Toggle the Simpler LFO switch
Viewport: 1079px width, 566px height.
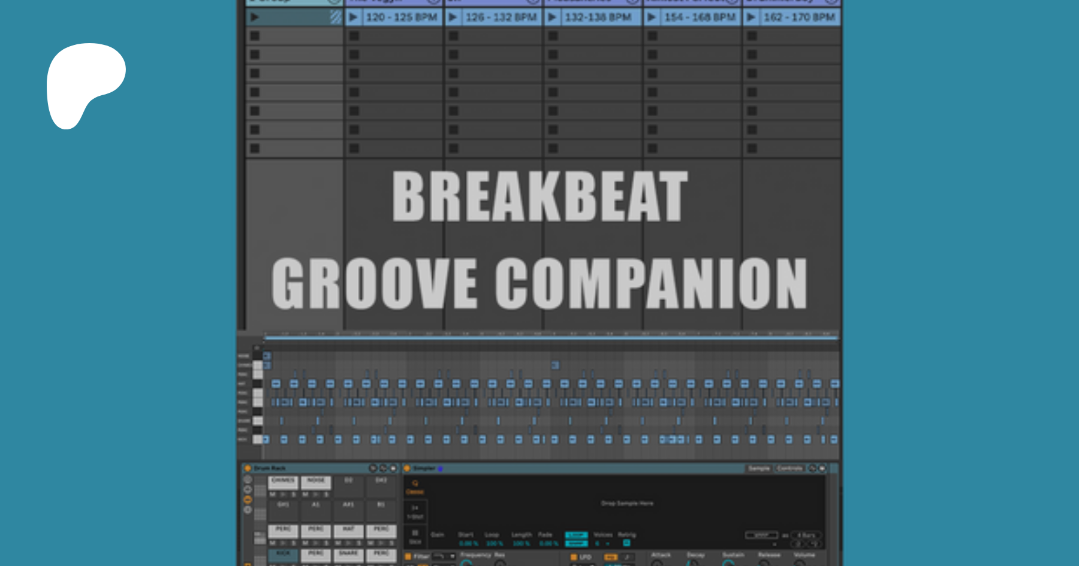(574, 557)
